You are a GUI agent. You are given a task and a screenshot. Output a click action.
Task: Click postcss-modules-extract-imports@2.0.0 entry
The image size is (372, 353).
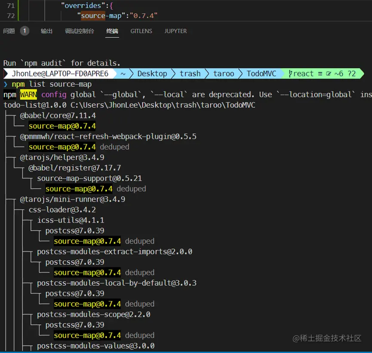[x=114, y=252]
